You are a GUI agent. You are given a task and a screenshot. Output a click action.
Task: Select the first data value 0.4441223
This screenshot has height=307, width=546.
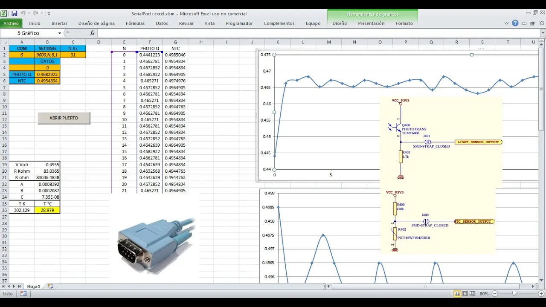click(150, 55)
